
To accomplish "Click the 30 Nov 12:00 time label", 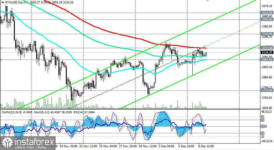I will pyautogui.click(x=148, y=146).
